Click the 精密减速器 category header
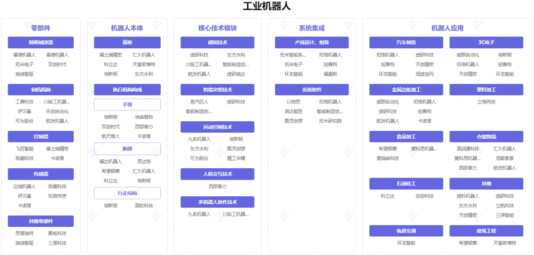Viewport: 534px width, 255px height. 41,42
